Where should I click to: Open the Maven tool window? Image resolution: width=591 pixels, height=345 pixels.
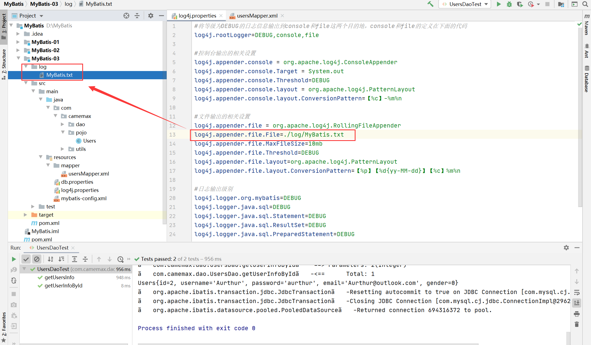coord(587,24)
